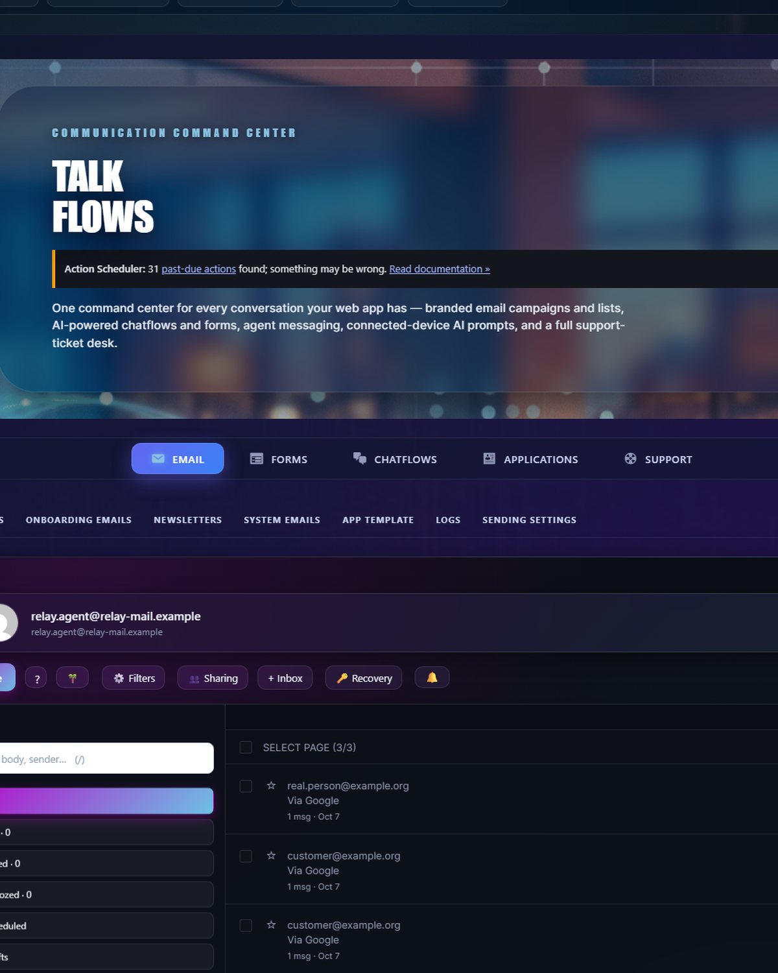Screen dimensions: 778x973
Task: Click the Talk Flows page heading
Action: (102, 197)
